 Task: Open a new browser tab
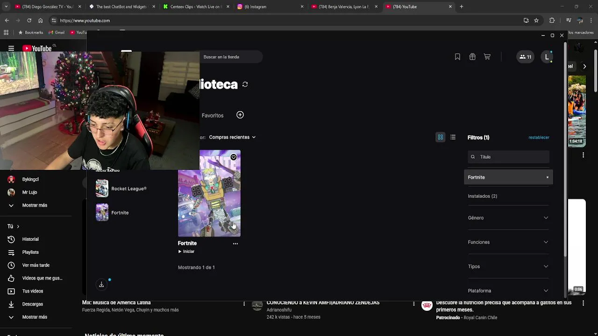tap(462, 7)
